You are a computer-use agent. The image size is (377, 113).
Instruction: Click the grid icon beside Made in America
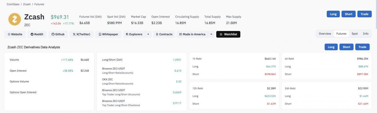pyautogui.click(x=180, y=34)
